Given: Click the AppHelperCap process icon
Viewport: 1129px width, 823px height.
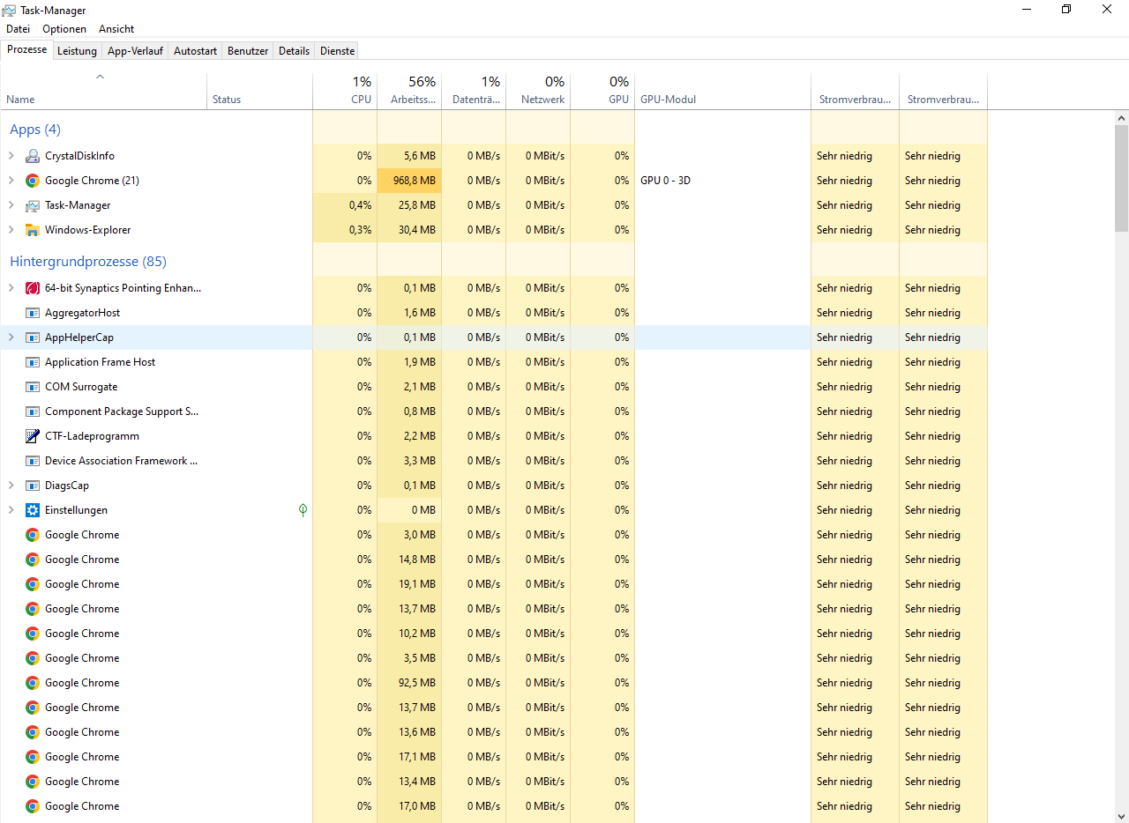Looking at the screenshot, I should tap(33, 337).
